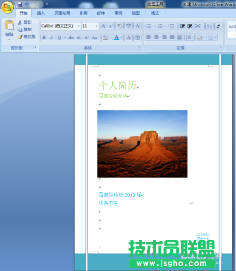
Task: Open the underline style dropdown arrow
Action: click(x=65, y=37)
